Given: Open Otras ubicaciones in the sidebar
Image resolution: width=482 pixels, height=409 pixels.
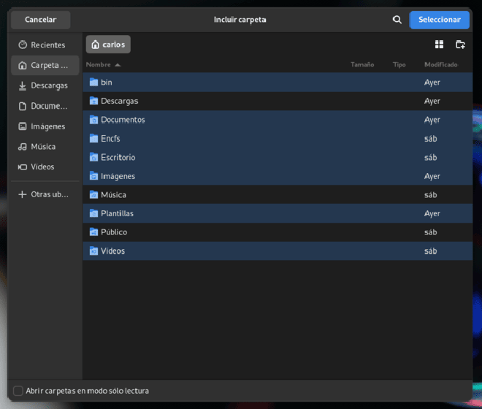Looking at the screenshot, I should [x=45, y=194].
